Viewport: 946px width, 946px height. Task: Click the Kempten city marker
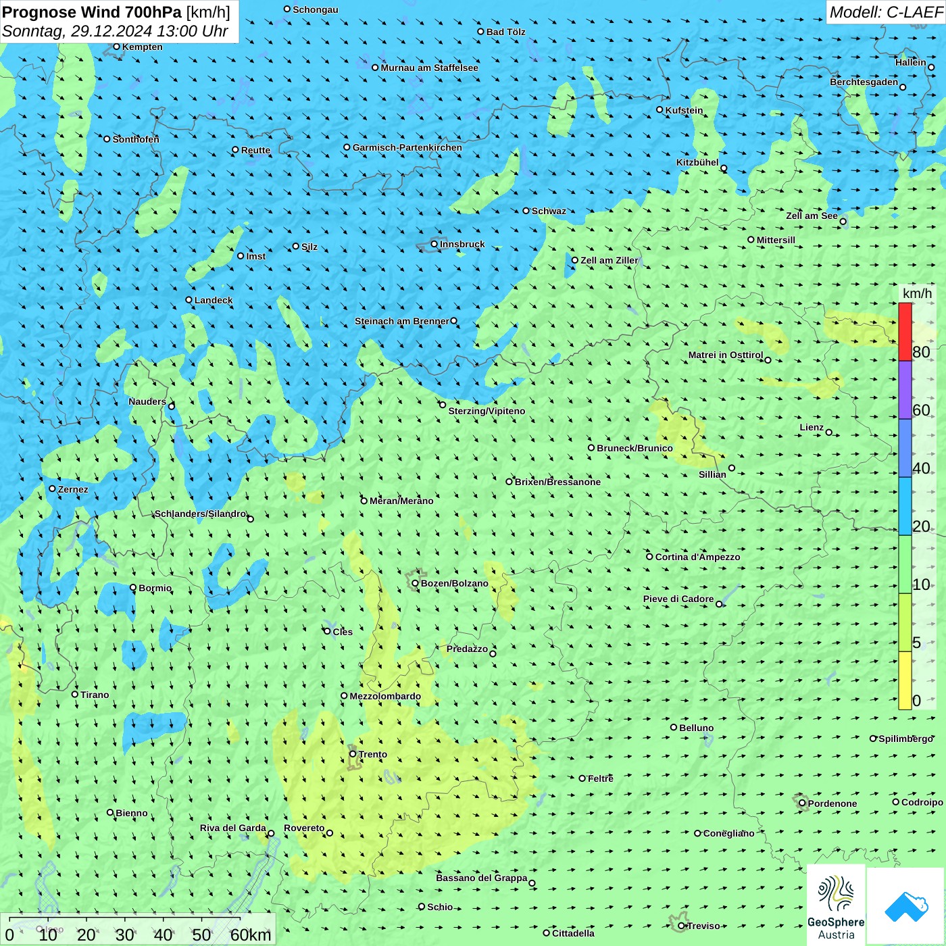click(117, 47)
